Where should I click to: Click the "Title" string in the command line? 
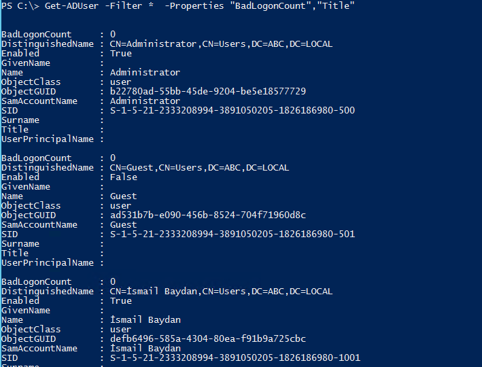pyautogui.click(x=335, y=5)
